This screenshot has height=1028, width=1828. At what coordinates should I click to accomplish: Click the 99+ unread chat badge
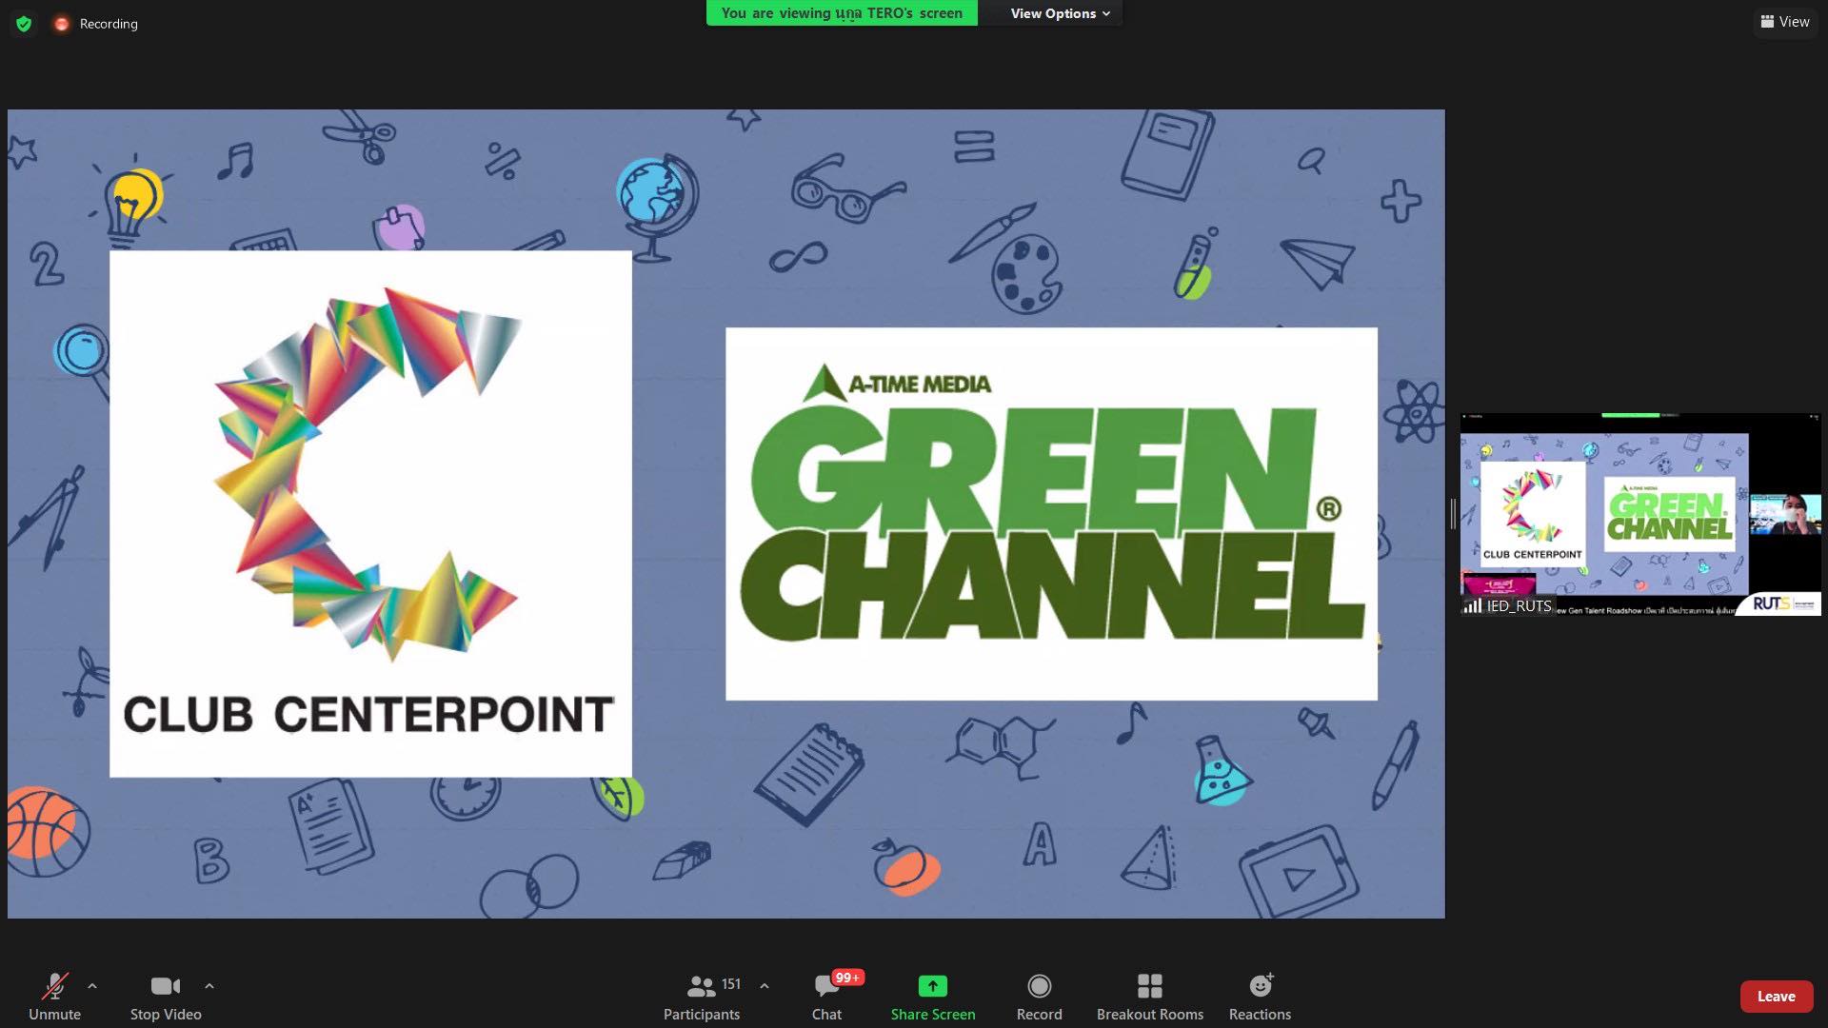[x=847, y=978]
